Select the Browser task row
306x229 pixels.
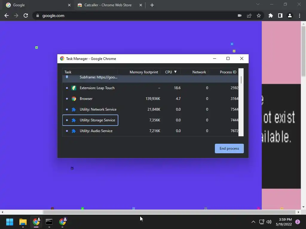(x=150, y=99)
